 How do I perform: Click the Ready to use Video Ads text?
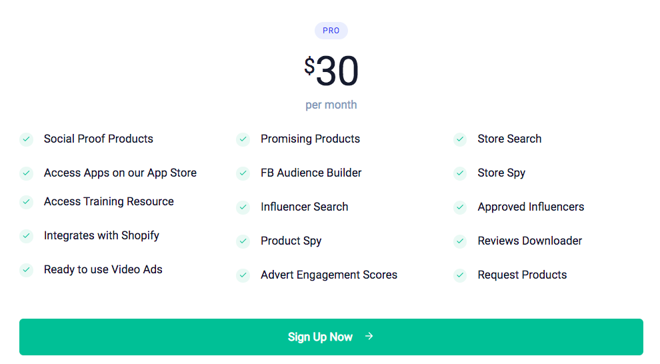tap(103, 269)
